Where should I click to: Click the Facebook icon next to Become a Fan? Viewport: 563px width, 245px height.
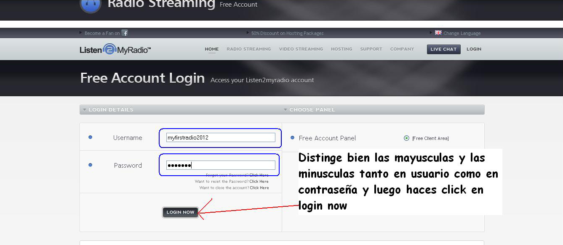tap(124, 33)
